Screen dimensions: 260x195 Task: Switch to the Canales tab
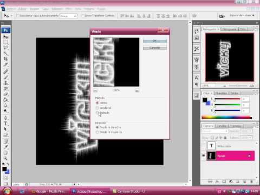pos(222,126)
